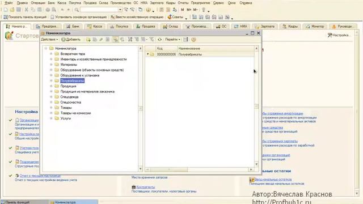Open the calendar icon beside the calculator

[168, 10]
